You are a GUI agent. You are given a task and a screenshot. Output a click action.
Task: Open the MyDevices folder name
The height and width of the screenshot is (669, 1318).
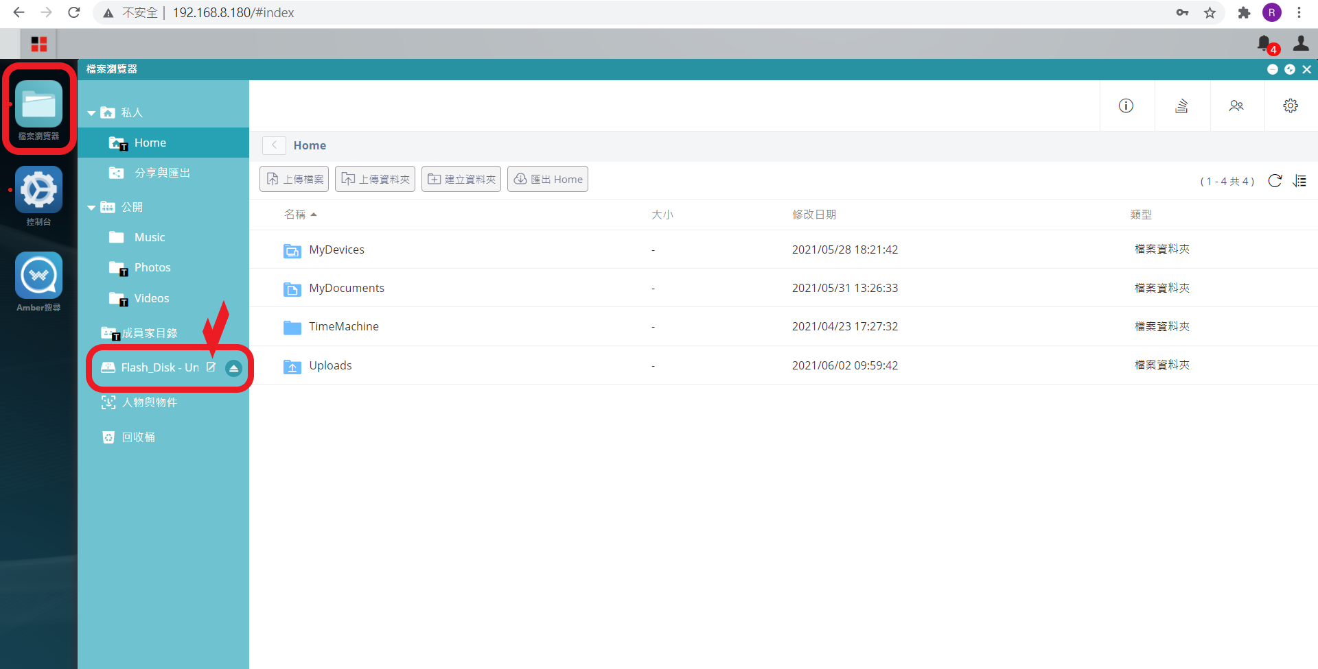[336, 250]
